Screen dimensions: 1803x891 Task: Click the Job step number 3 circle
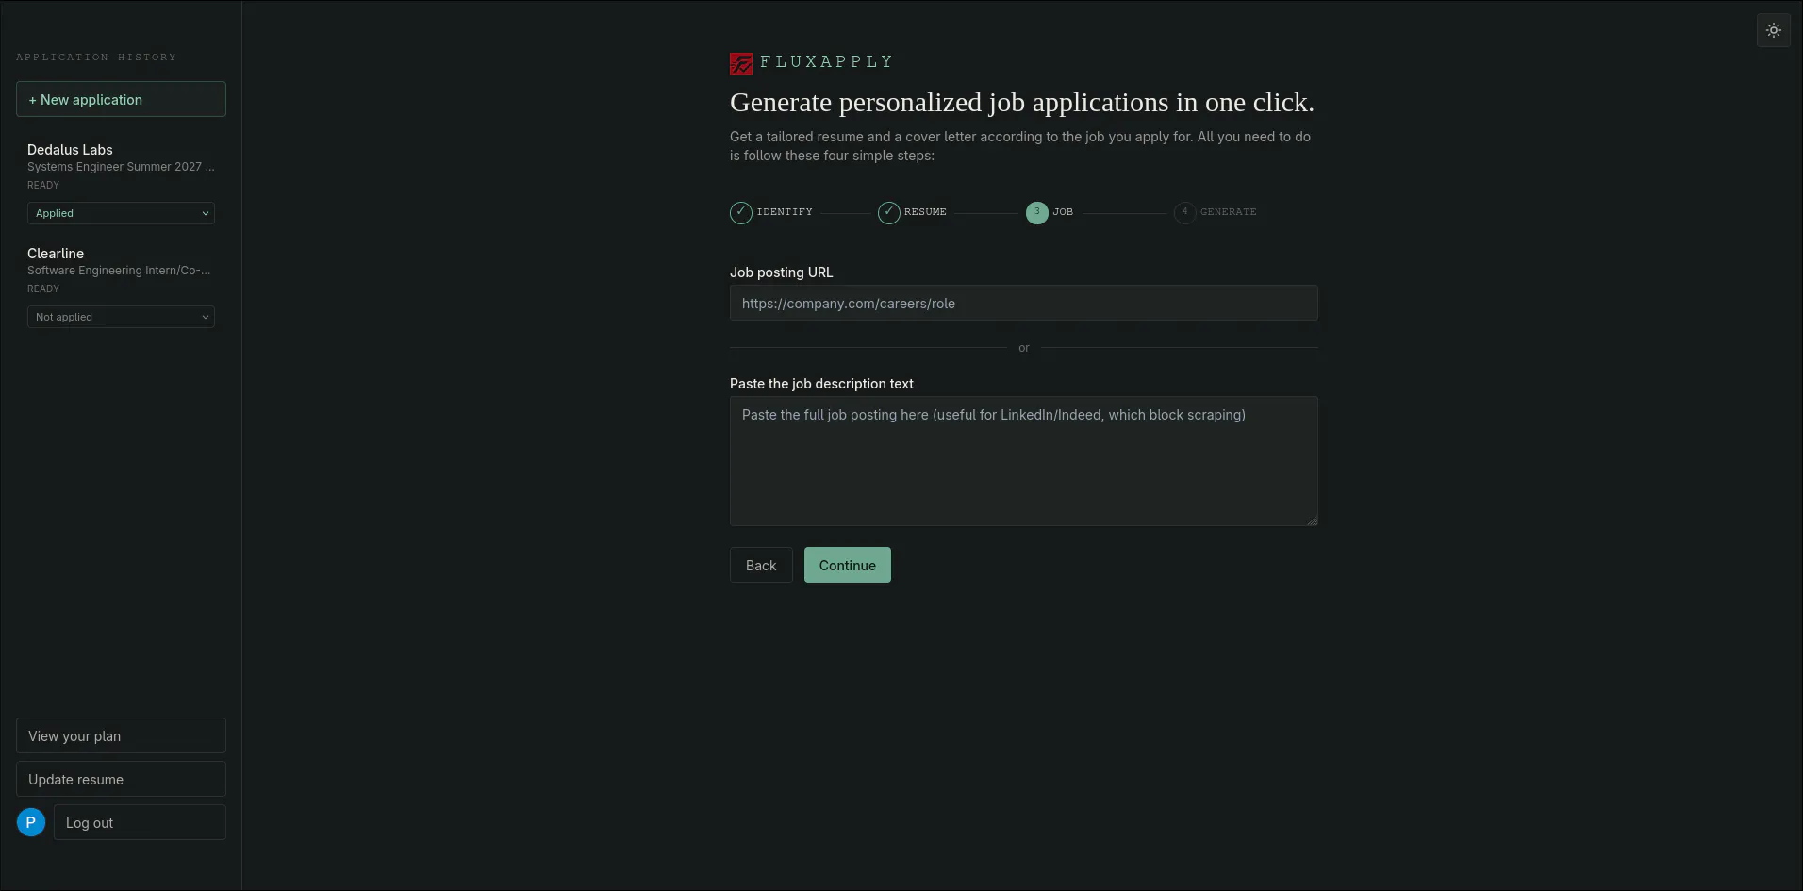[x=1037, y=212]
